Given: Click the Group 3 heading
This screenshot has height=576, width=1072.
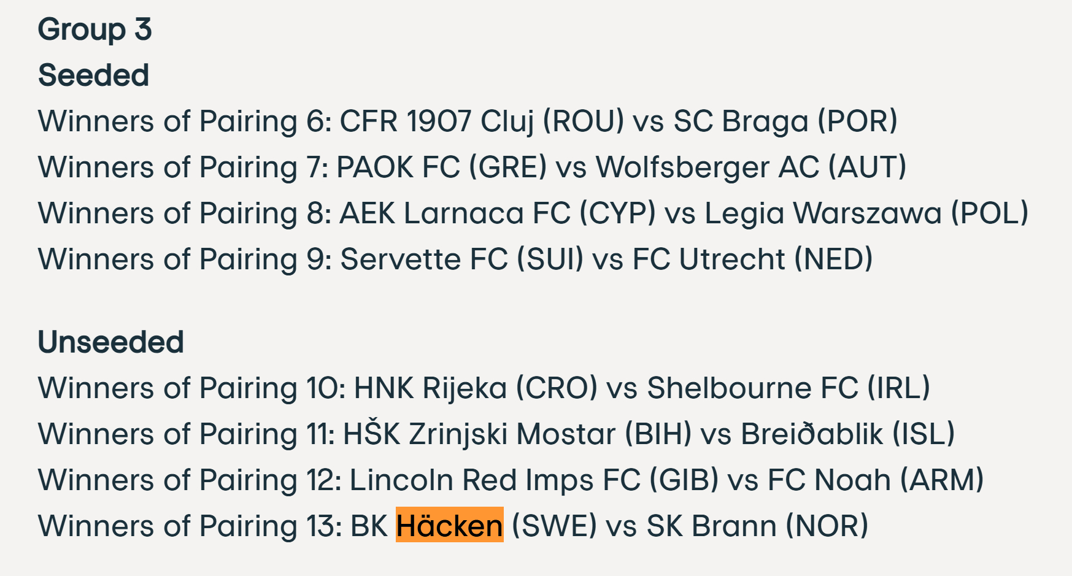Looking at the screenshot, I should click(94, 29).
